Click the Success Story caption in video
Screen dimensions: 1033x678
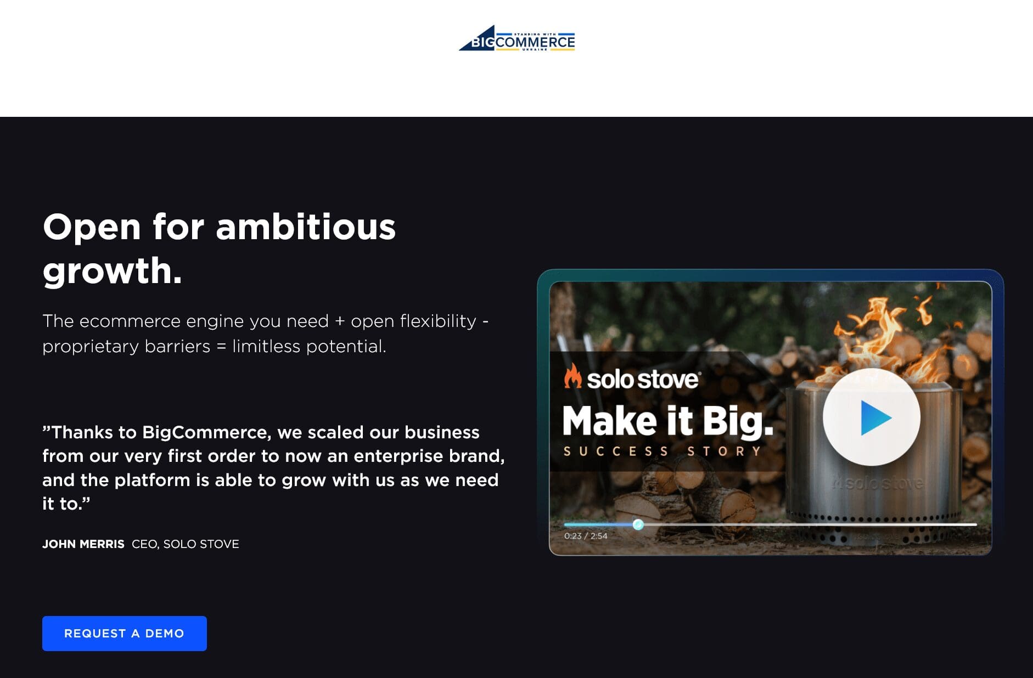(x=663, y=451)
